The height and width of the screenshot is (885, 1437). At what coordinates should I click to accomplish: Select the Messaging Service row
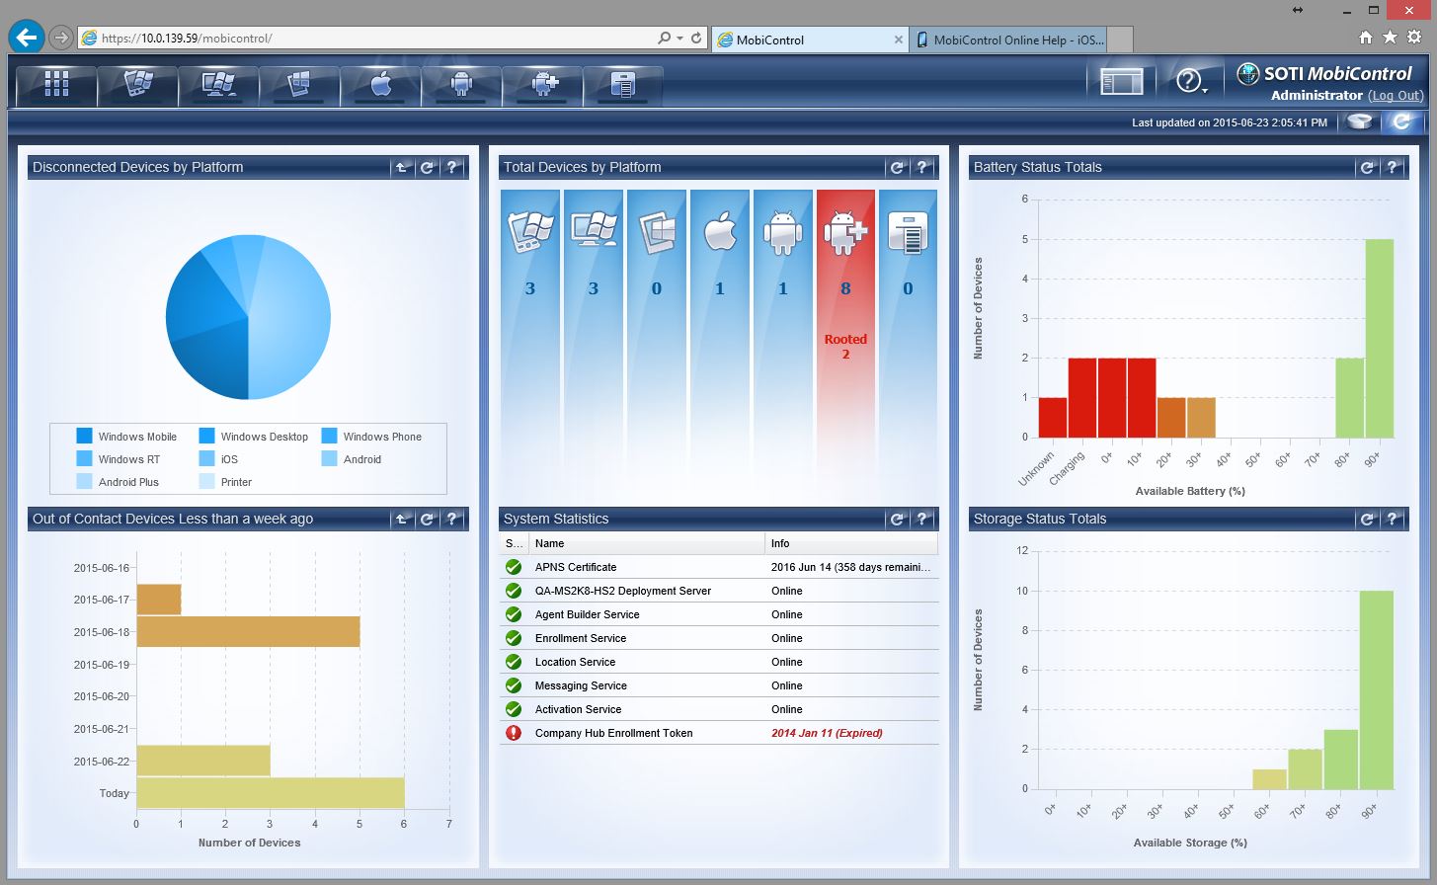pyautogui.click(x=719, y=685)
